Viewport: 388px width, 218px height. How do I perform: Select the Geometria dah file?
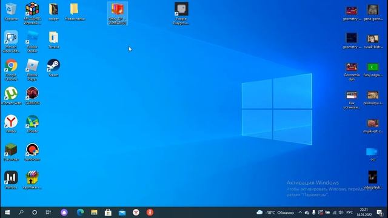pos(352,71)
